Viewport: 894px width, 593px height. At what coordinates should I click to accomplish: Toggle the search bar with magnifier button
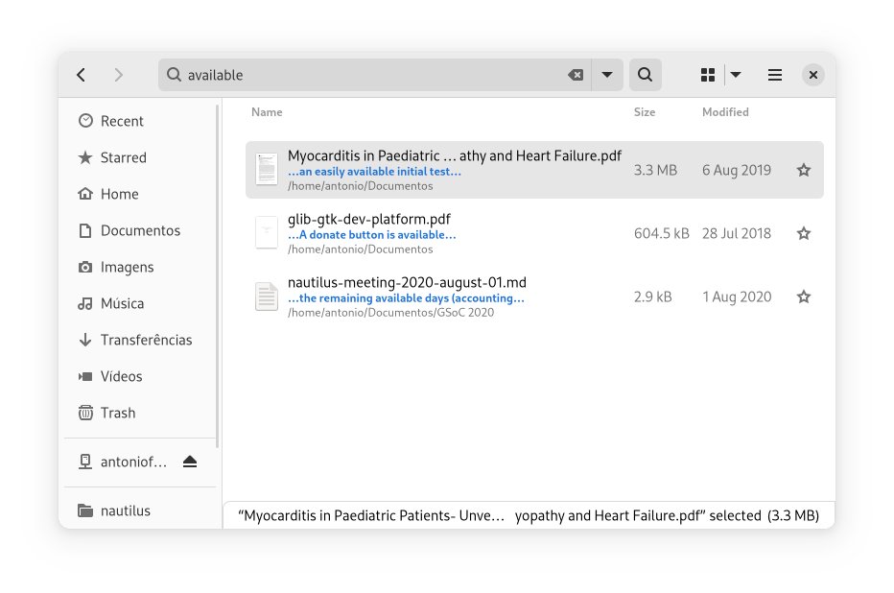tap(645, 74)
